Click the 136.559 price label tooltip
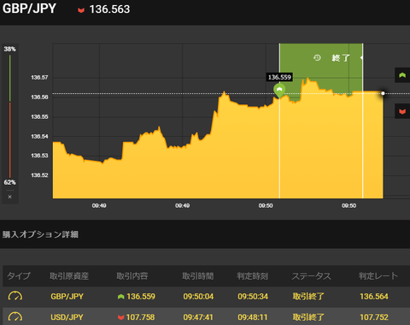This screenshot has height=325, width=410. point(279,77)
